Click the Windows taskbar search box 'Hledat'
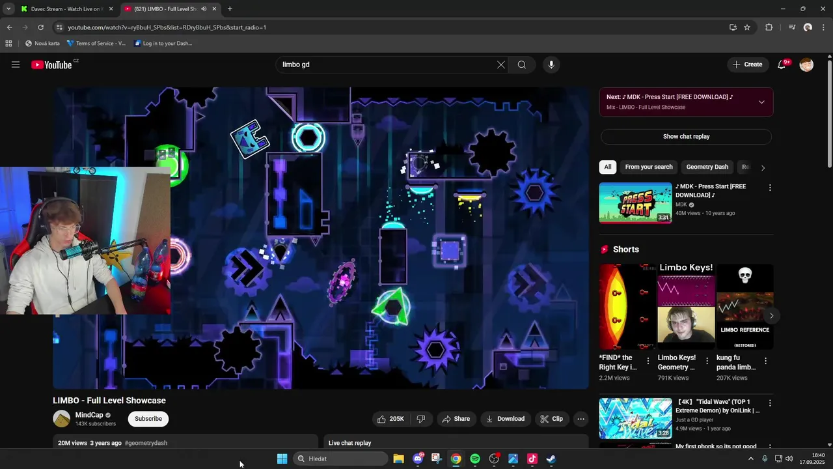This screenshot has width=833, height=469. [x=340, y=459]
